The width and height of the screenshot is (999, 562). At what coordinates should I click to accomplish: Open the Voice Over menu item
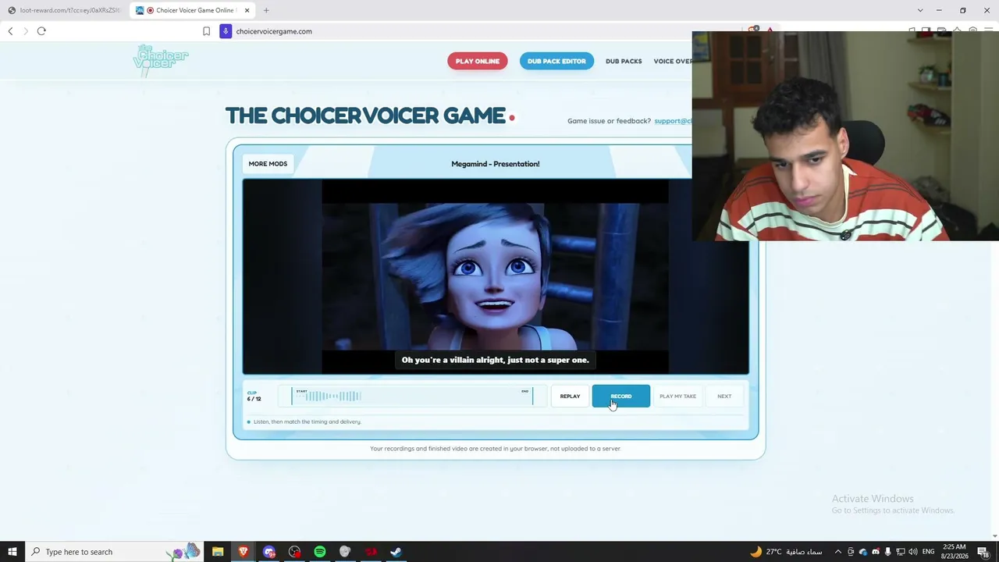pos(673,61)
